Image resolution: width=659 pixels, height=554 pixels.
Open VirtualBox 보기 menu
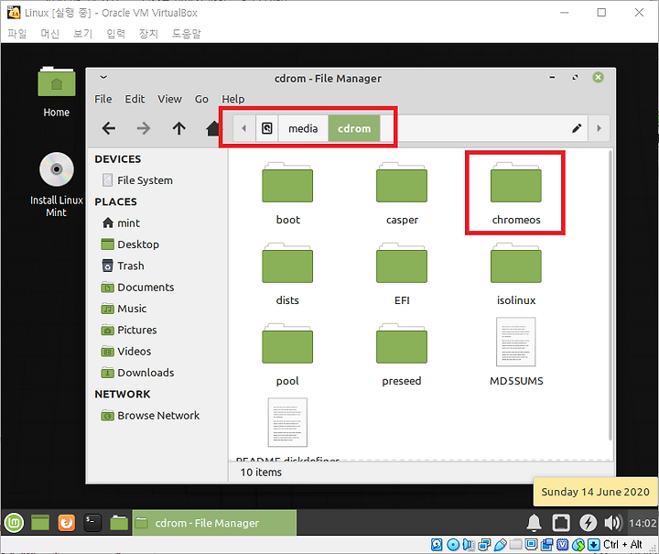(x=82, y=34)
